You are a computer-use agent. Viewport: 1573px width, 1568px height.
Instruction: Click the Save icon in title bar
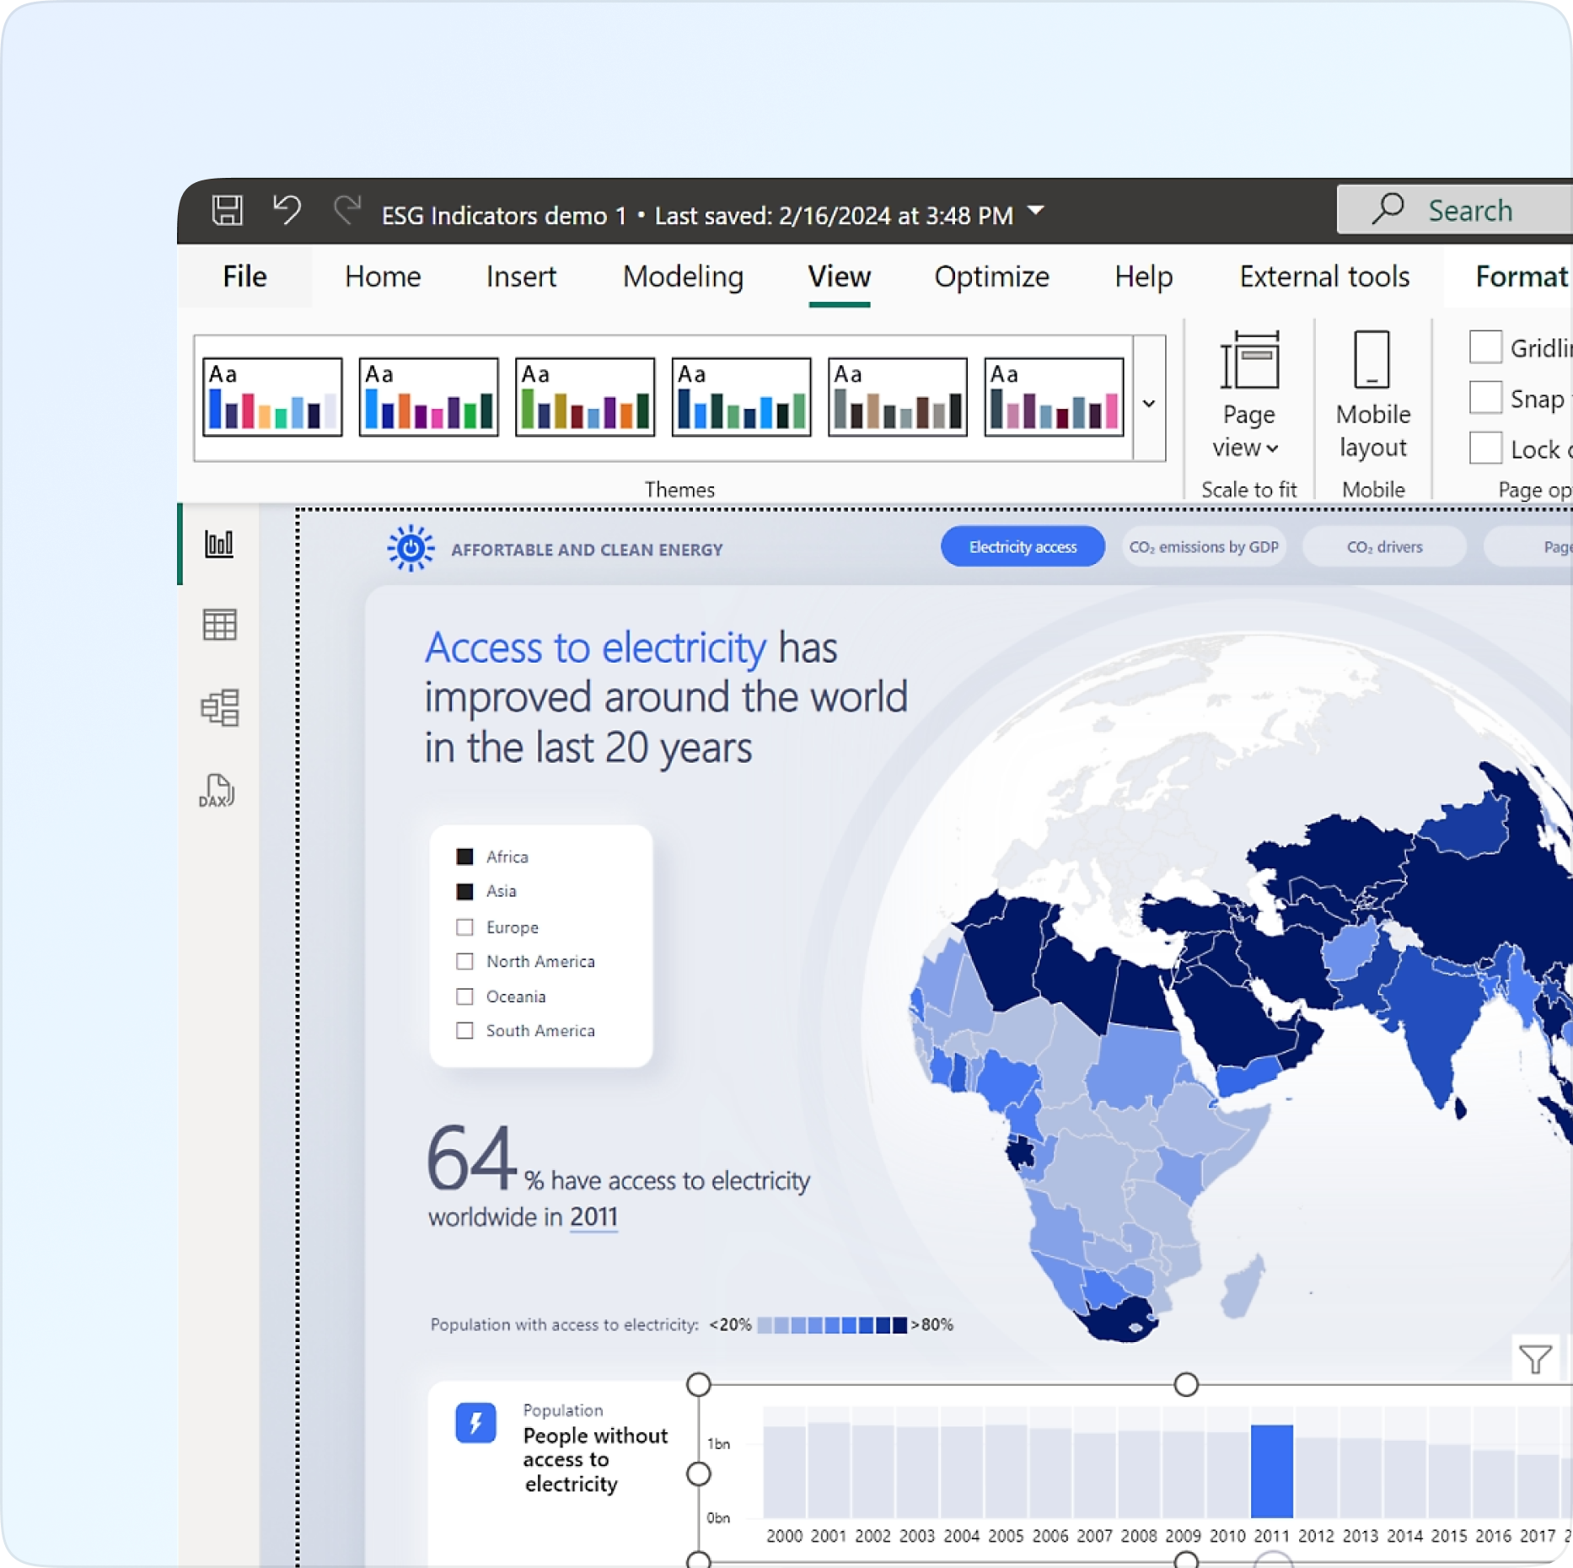[x=227, y=210]
